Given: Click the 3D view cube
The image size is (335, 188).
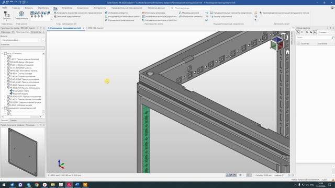Looking at the screenshot, I should [x=277, y=44].
